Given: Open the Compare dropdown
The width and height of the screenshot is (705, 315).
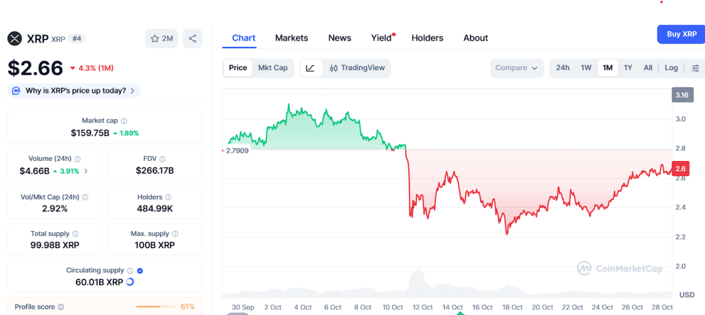Looking at the screenshot, I should pyautogui.click(x=516, y=68).
